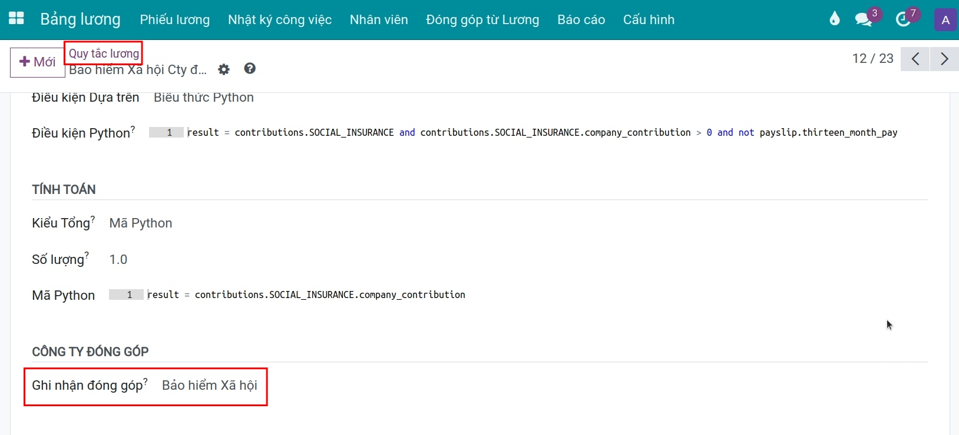Open the apps grid home menu icon
Image resolution: width=959 pixels, height=435 pixels.
(x=16, y=19)
